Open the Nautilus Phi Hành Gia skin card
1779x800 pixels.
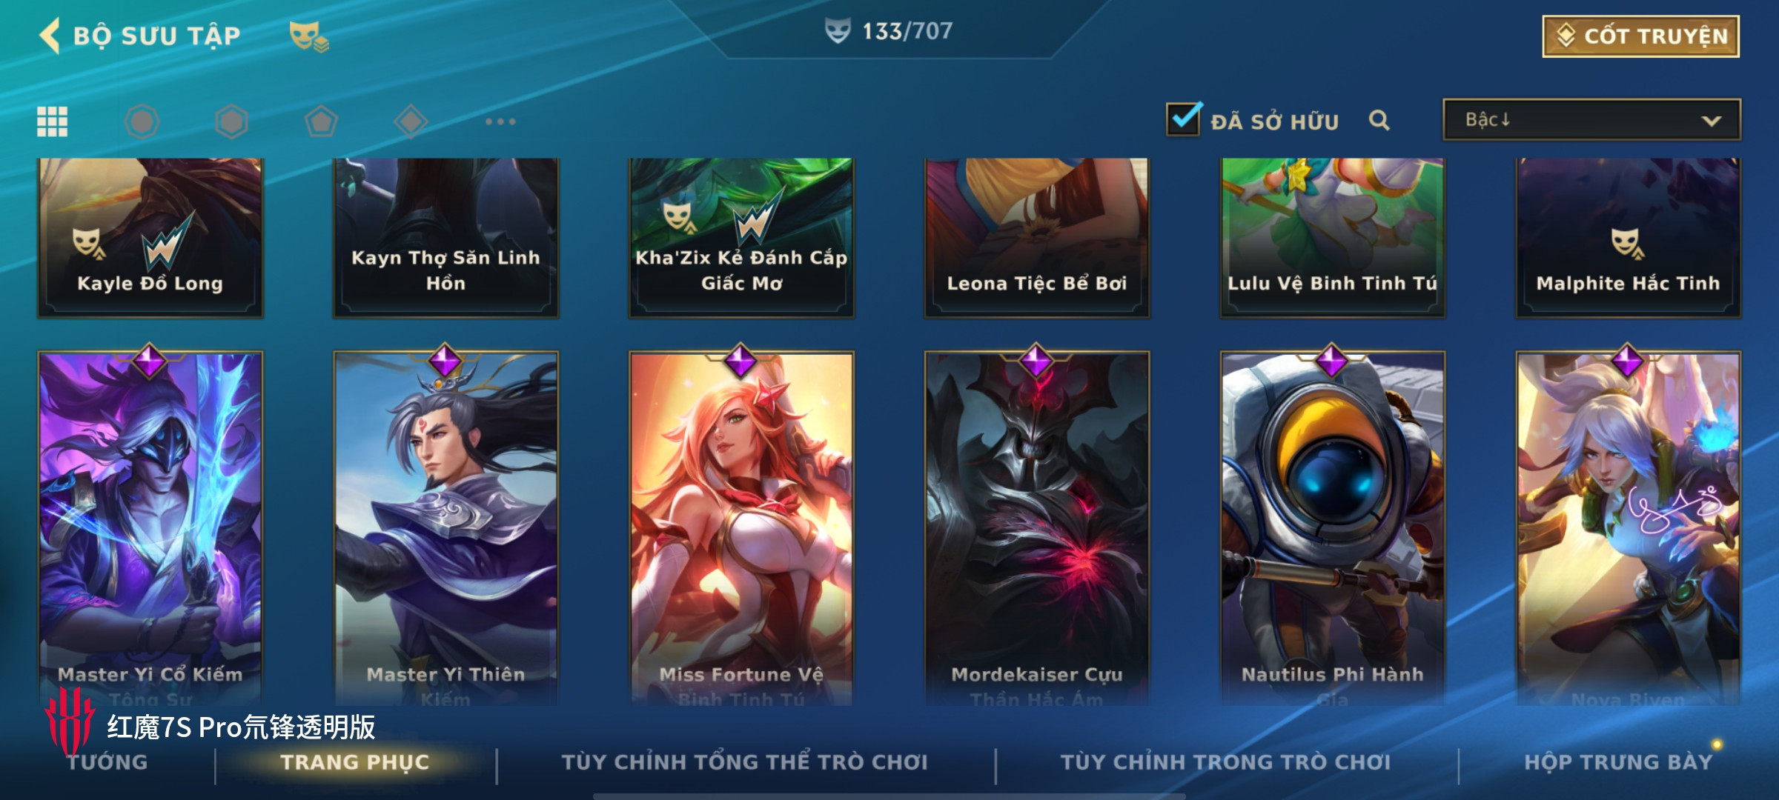[x=1333, y=527]
